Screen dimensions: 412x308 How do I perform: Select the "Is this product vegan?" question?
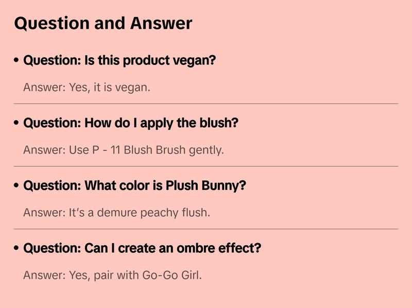tap(119, 60)
